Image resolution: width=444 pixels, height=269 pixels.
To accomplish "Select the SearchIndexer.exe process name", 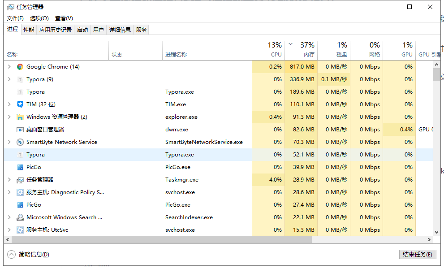I will pyautogui.click(x=189, y=217).
